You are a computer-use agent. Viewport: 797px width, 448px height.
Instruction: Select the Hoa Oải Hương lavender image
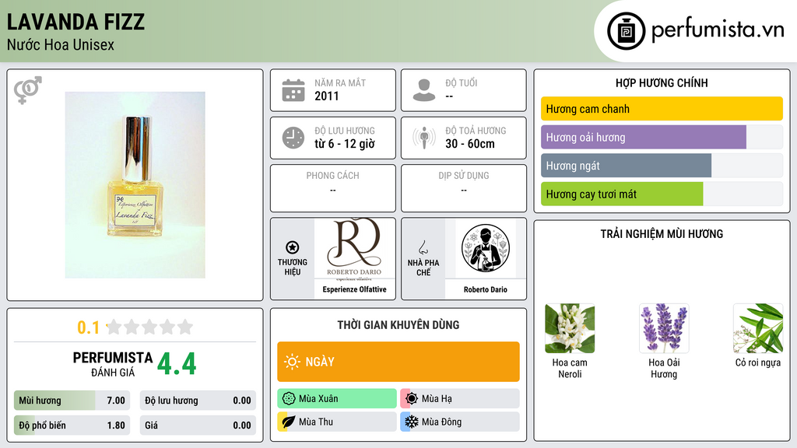[x=664, y=328]
